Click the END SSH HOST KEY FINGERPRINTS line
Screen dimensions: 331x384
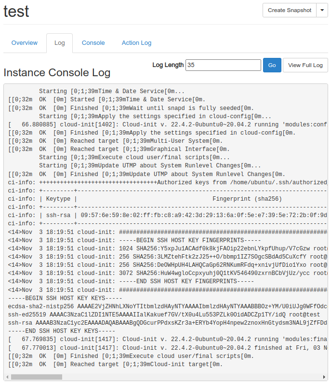coord(131,281)
